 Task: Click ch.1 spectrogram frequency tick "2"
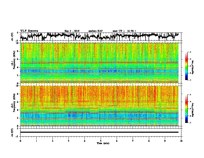point(18,75)
